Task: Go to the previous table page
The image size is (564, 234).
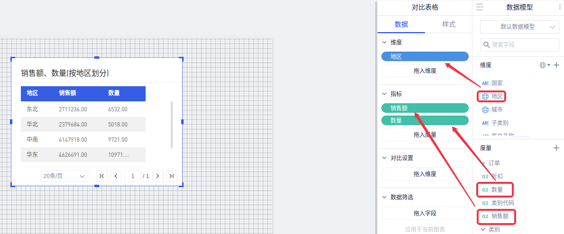Action: coord(116,176)
